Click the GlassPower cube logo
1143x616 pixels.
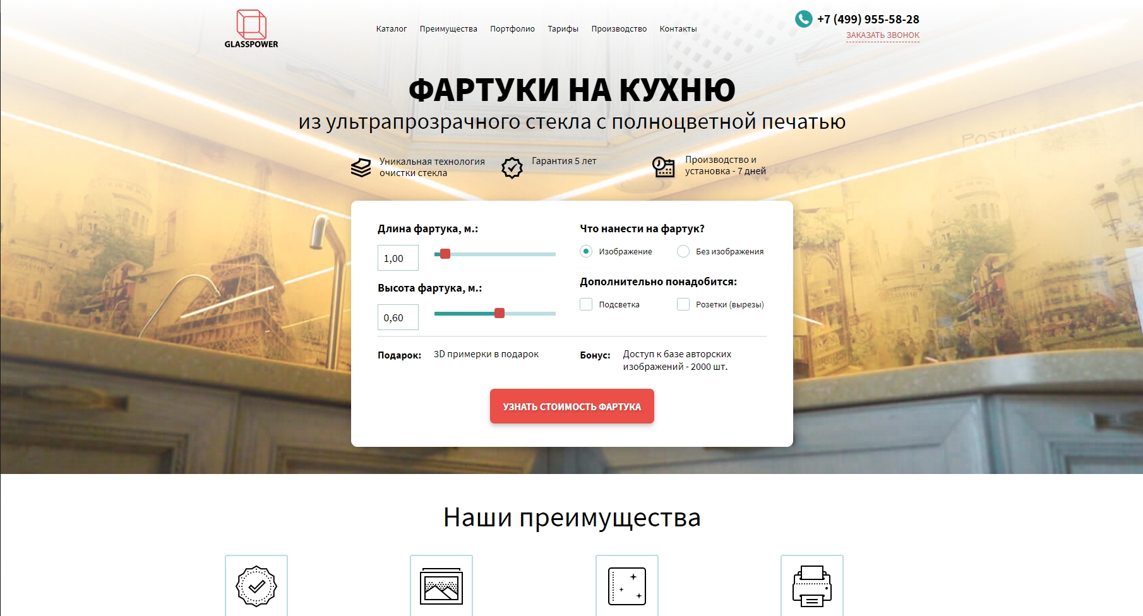tap(251, 29)
